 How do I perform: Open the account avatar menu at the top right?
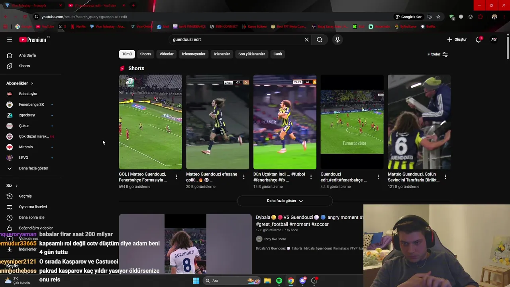tap(494, 39)
